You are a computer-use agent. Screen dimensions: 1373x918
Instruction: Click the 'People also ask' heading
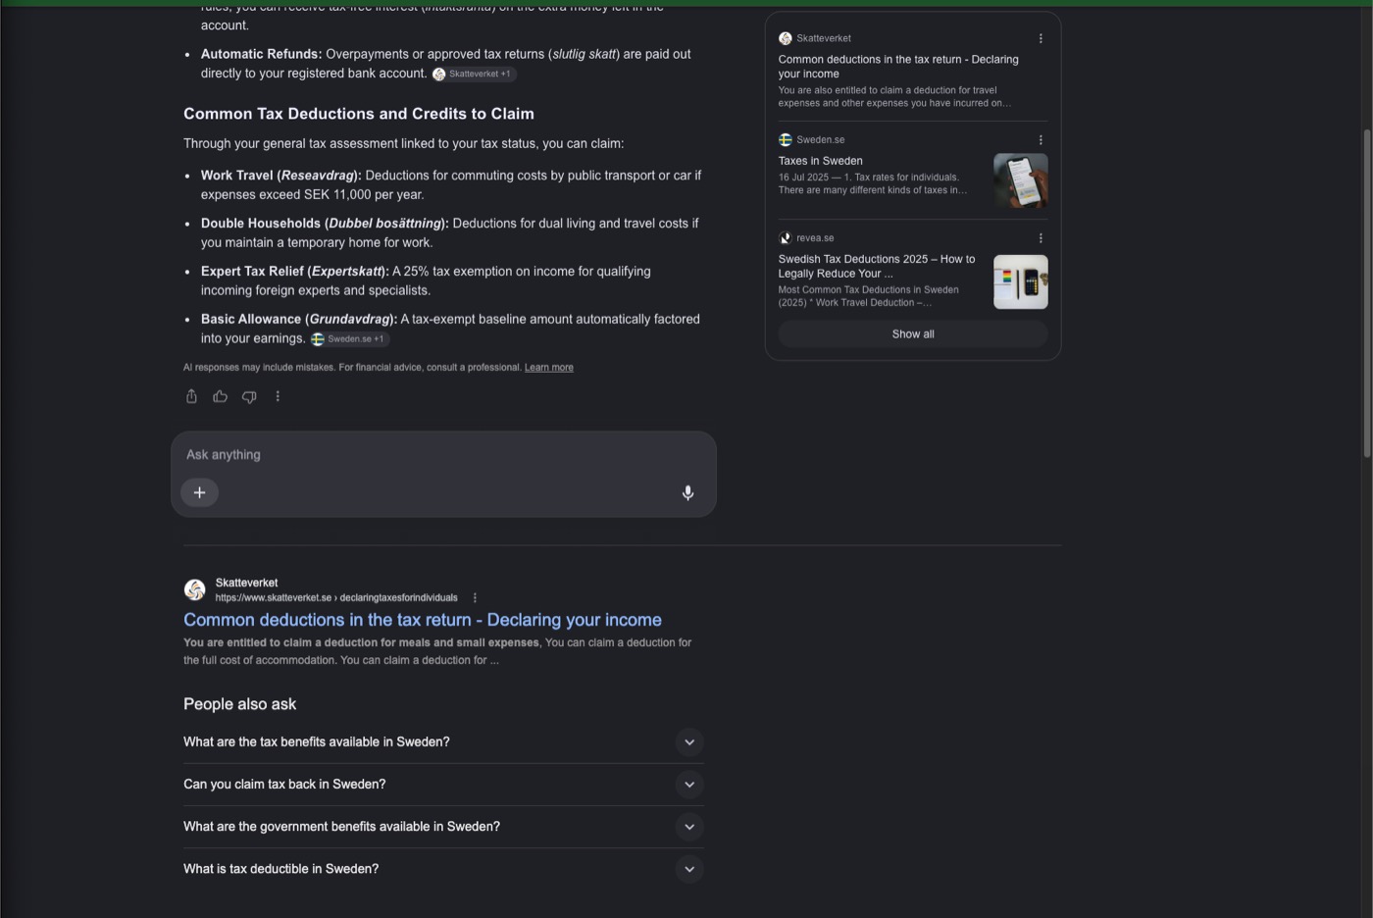click(239, 704)
